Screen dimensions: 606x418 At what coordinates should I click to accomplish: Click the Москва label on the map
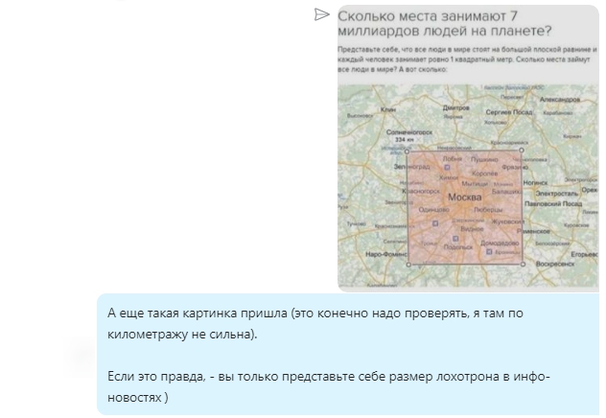(x=463, y=197)
